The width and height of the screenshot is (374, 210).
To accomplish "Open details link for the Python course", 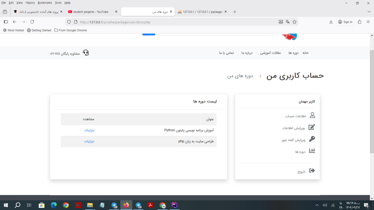I will (x=89, y=130).
